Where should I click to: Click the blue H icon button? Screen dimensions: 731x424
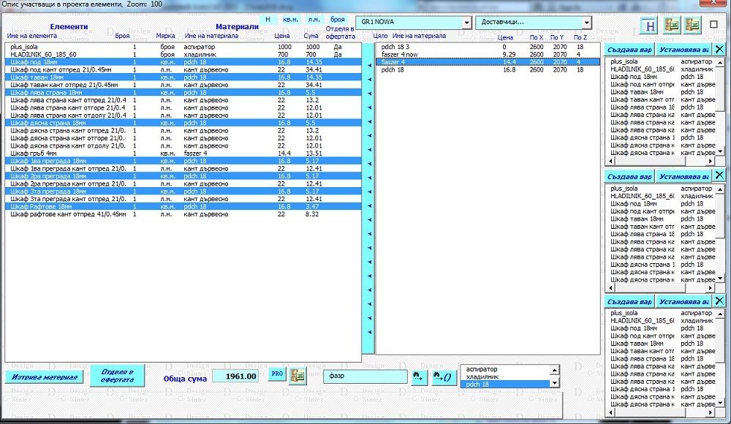(650, 26)
